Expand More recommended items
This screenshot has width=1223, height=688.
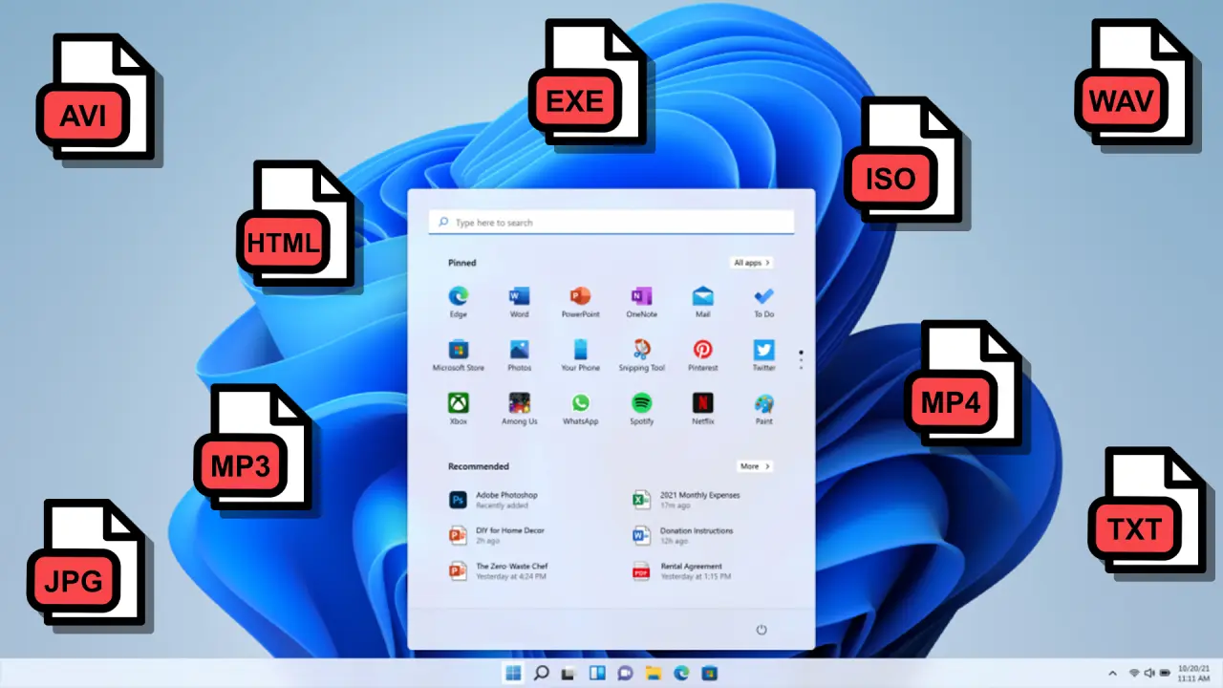[x=755, y=466]
